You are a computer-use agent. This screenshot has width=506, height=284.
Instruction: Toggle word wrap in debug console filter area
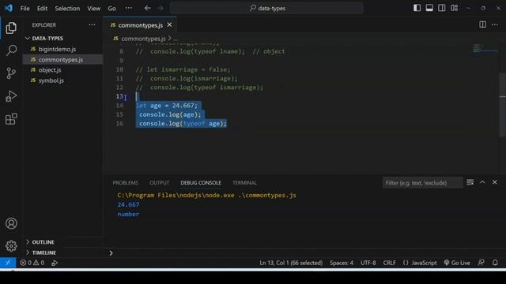point(470,182)
